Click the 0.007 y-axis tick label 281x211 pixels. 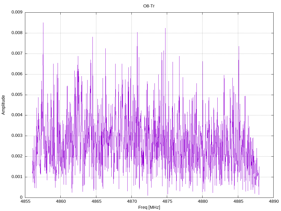[17, 54]
